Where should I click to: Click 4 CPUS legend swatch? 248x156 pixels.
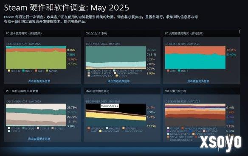pyautogui.click(x=52, y=128)
